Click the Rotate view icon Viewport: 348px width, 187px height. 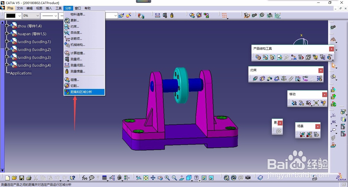point(160,178)
